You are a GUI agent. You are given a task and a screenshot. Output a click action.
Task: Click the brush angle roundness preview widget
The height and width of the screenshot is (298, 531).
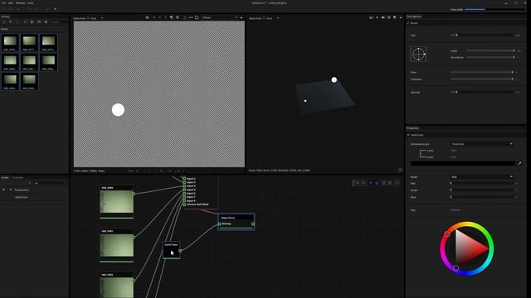(418, 54)
